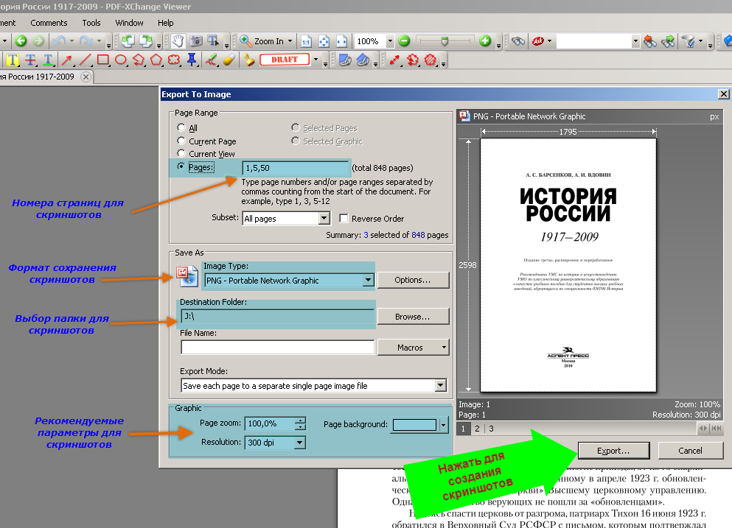732x528 pixels.
Task: Select the Highlight text tool
Action: tap(13, 60)
